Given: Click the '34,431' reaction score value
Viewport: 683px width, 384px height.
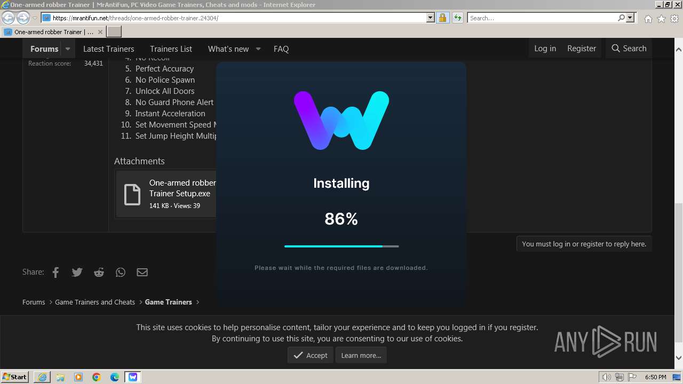Looking at the screenshot, I should tap(93, 63).
